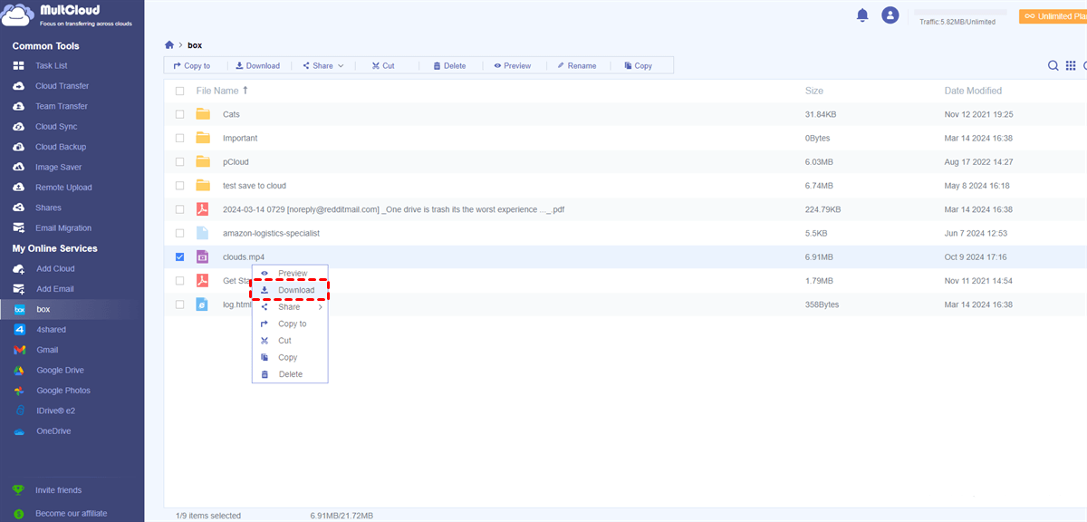Click Cut toolbar button
The image size is (1087, 522).
pyautogui.click(x=383, y=65)
